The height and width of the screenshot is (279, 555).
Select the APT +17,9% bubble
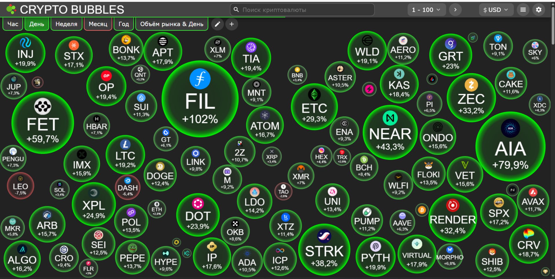click(x=163, y=51)
